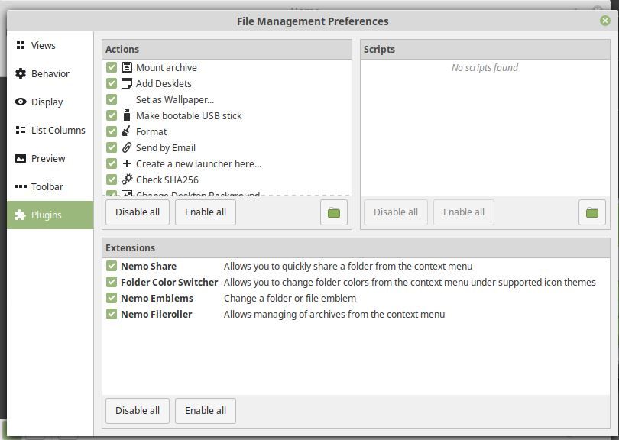The width and height of the screenshot is (619, 440).
Task: Select the List Columns section
Action: [50, 130]
